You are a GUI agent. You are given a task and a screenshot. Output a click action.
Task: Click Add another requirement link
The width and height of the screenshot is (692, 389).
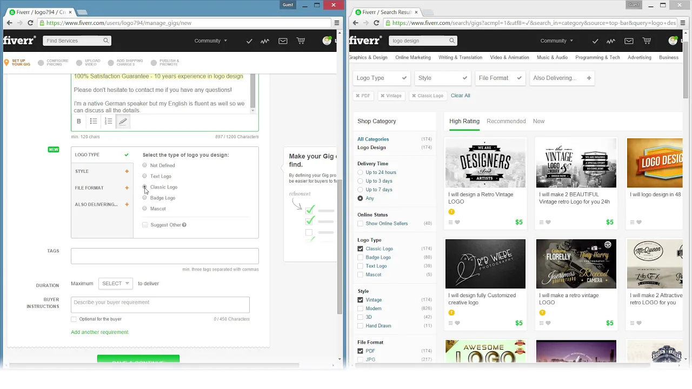99,332
